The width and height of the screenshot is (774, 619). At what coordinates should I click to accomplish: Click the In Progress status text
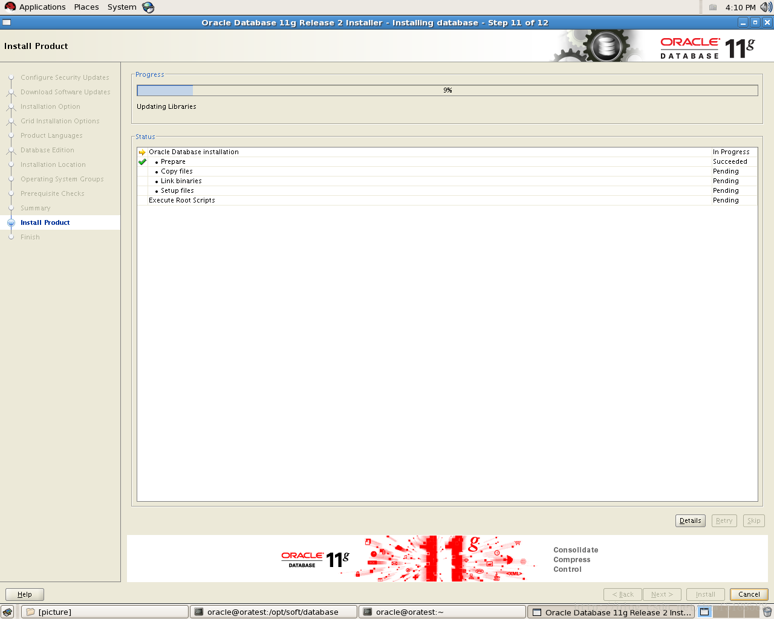(731, 152)
